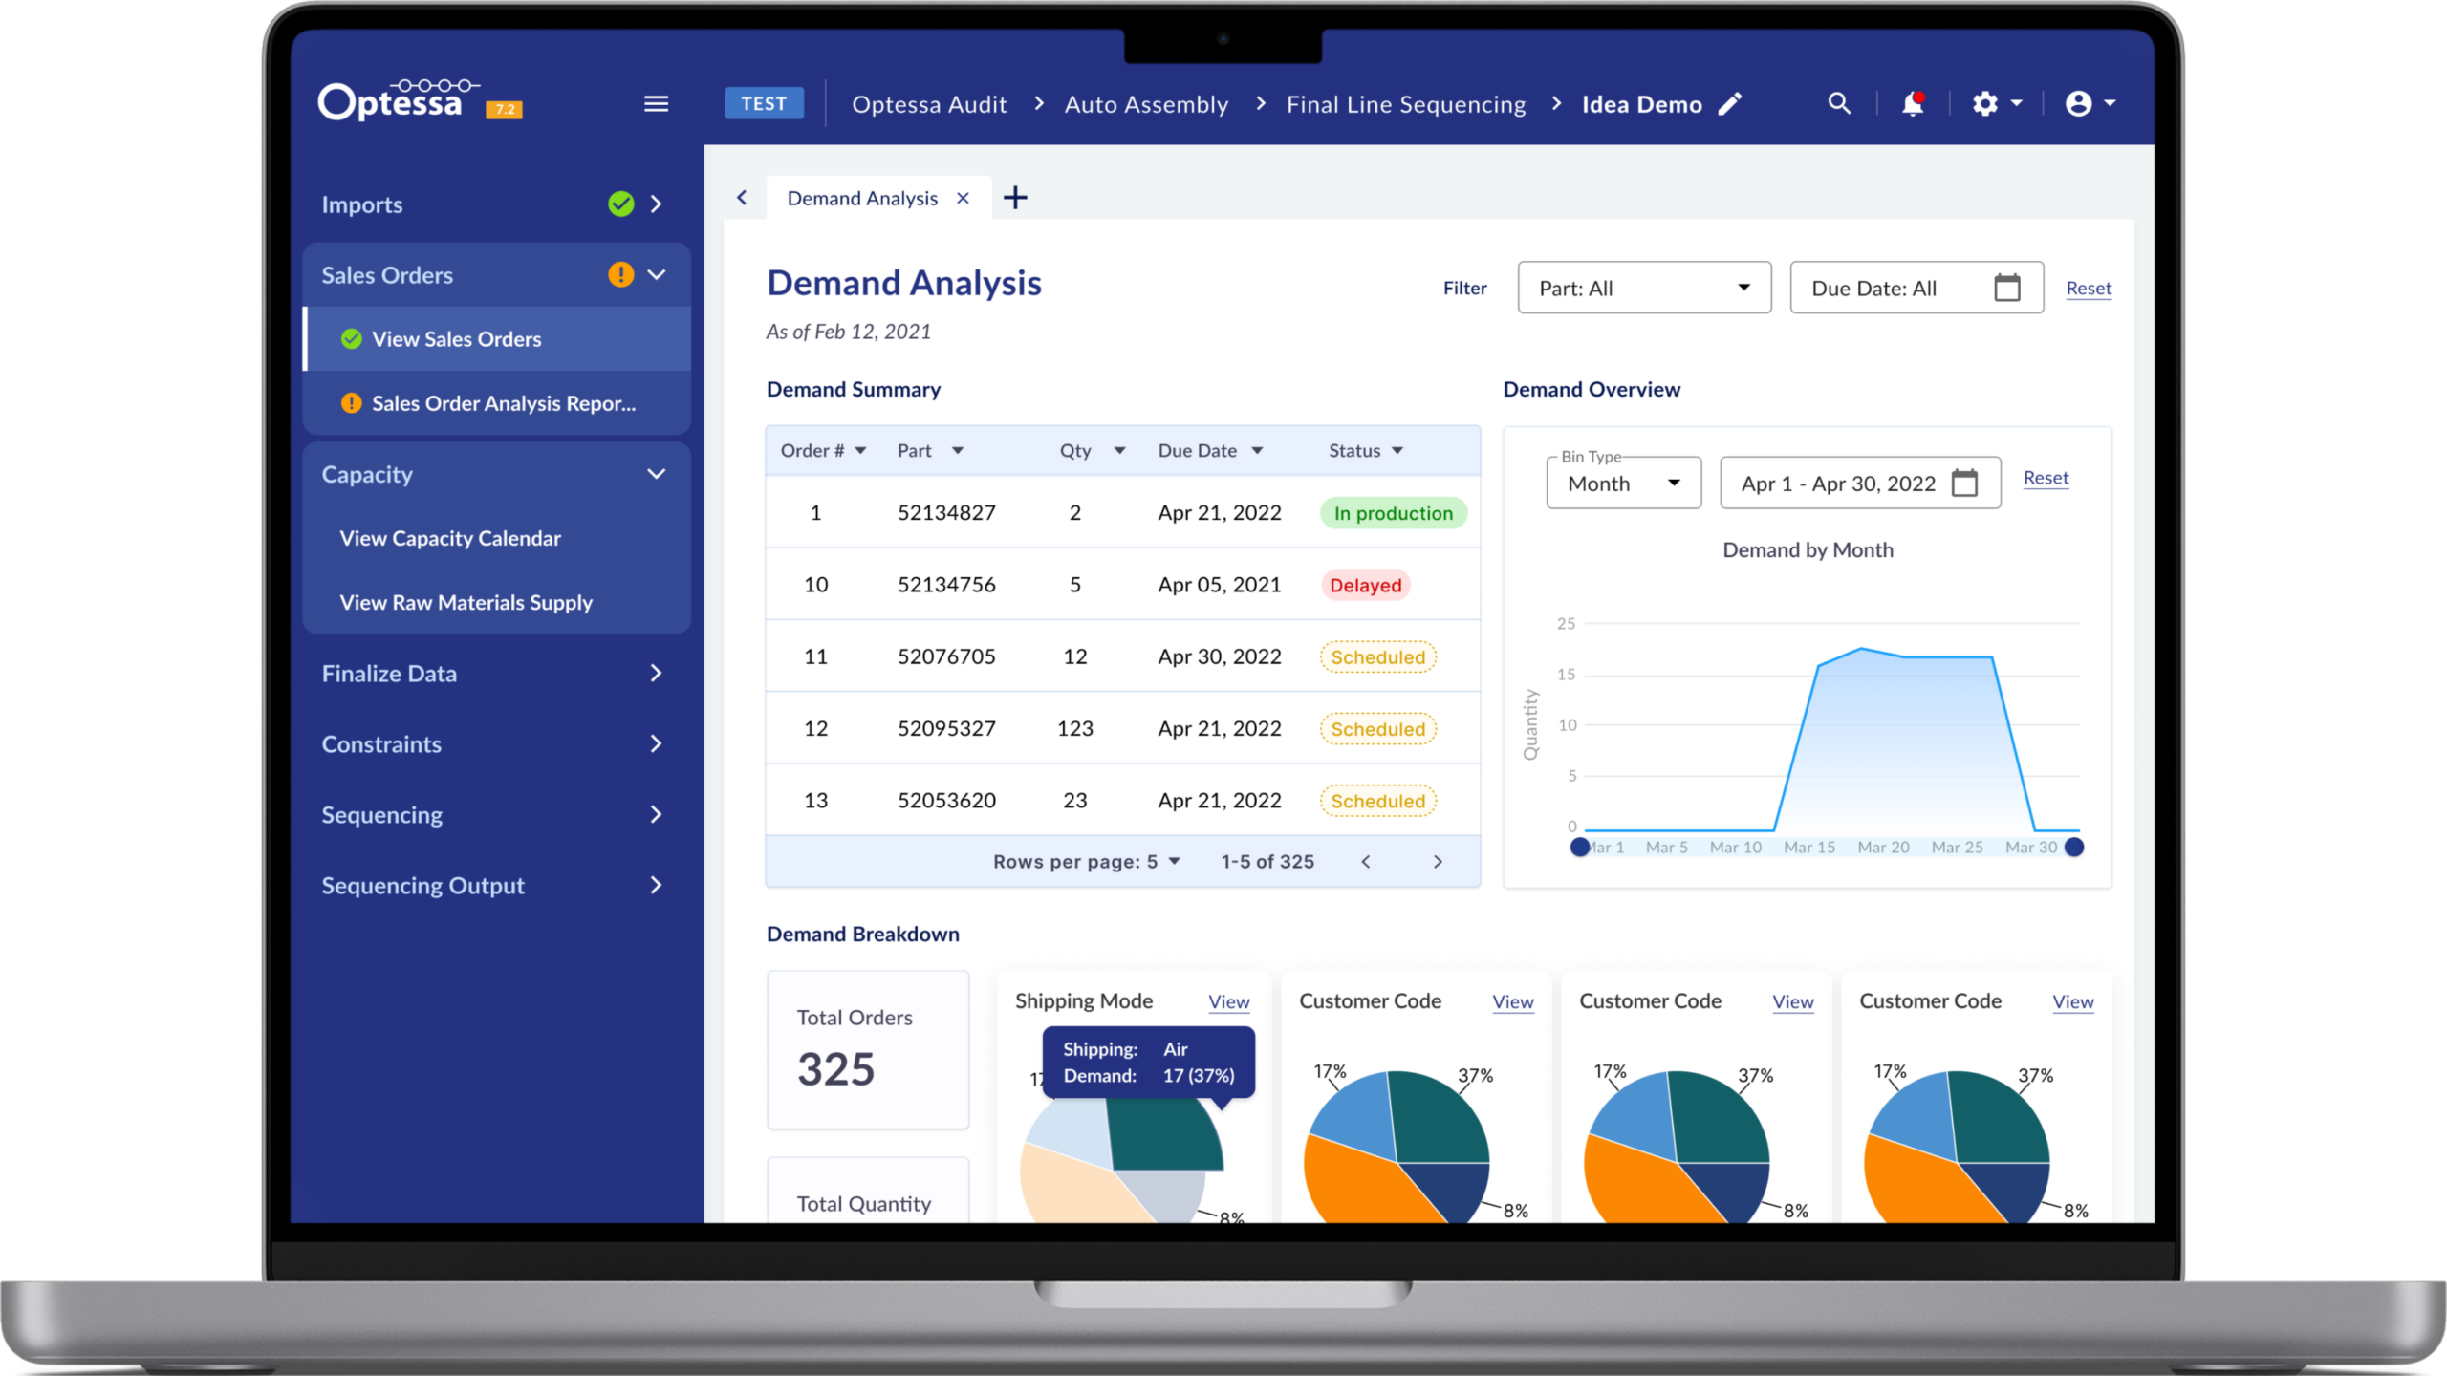Viewport: 2447px width, 1376px height.
Task: Go to next table page arrow
Action: click(x=1438, y=862)
